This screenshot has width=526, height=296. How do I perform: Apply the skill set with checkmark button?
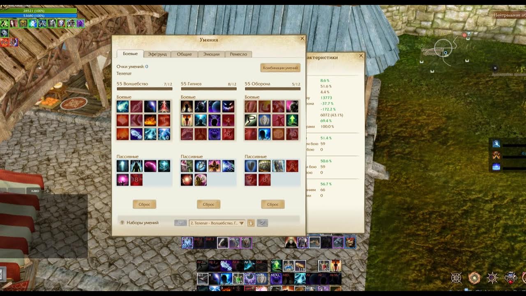tap(263, 223)
